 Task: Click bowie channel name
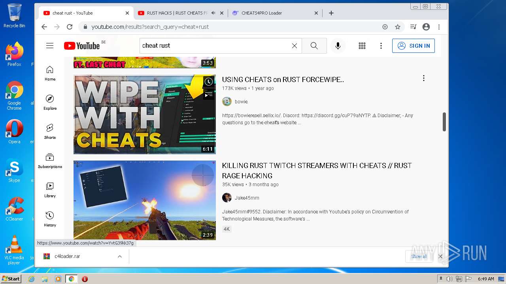click(x=241, y=102)
